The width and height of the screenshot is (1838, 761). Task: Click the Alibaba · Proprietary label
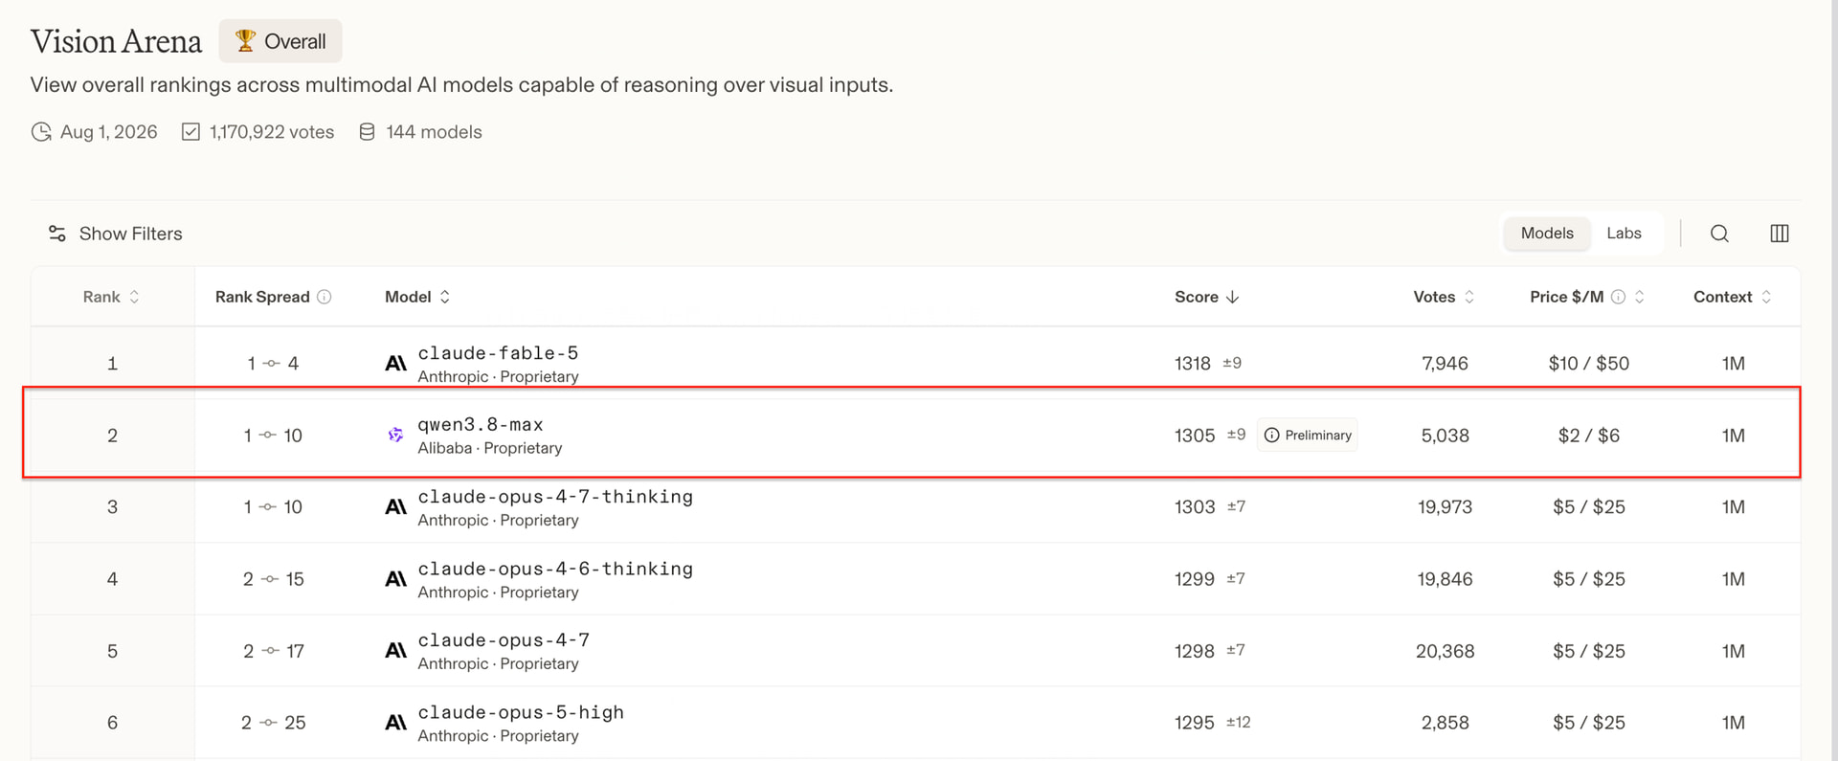[x=489, y=448]
